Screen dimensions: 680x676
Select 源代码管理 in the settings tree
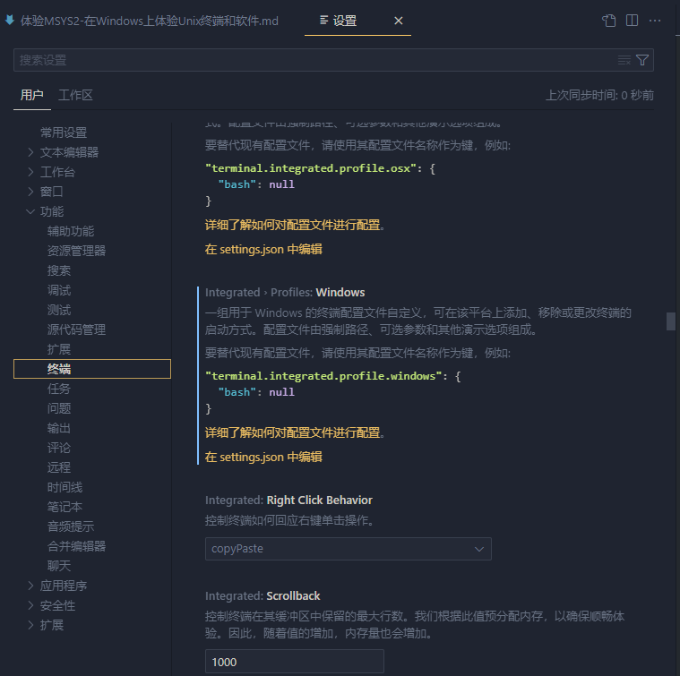76,329
